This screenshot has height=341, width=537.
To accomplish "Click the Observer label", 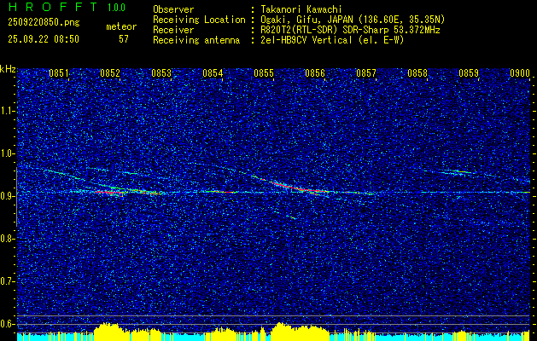I will coord(173,9).
